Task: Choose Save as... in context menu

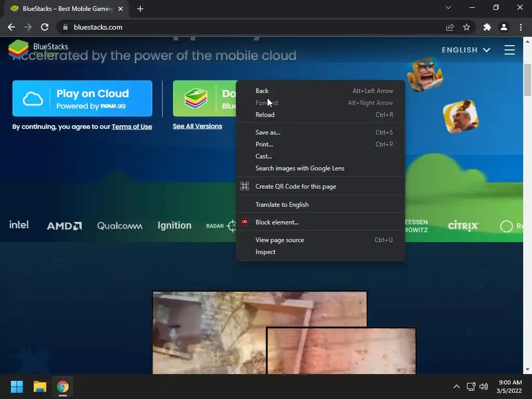Action: (x=320, y=132)
